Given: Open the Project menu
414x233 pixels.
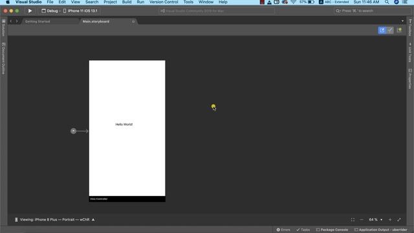Looking at the screenshot, I should (110, 2).
